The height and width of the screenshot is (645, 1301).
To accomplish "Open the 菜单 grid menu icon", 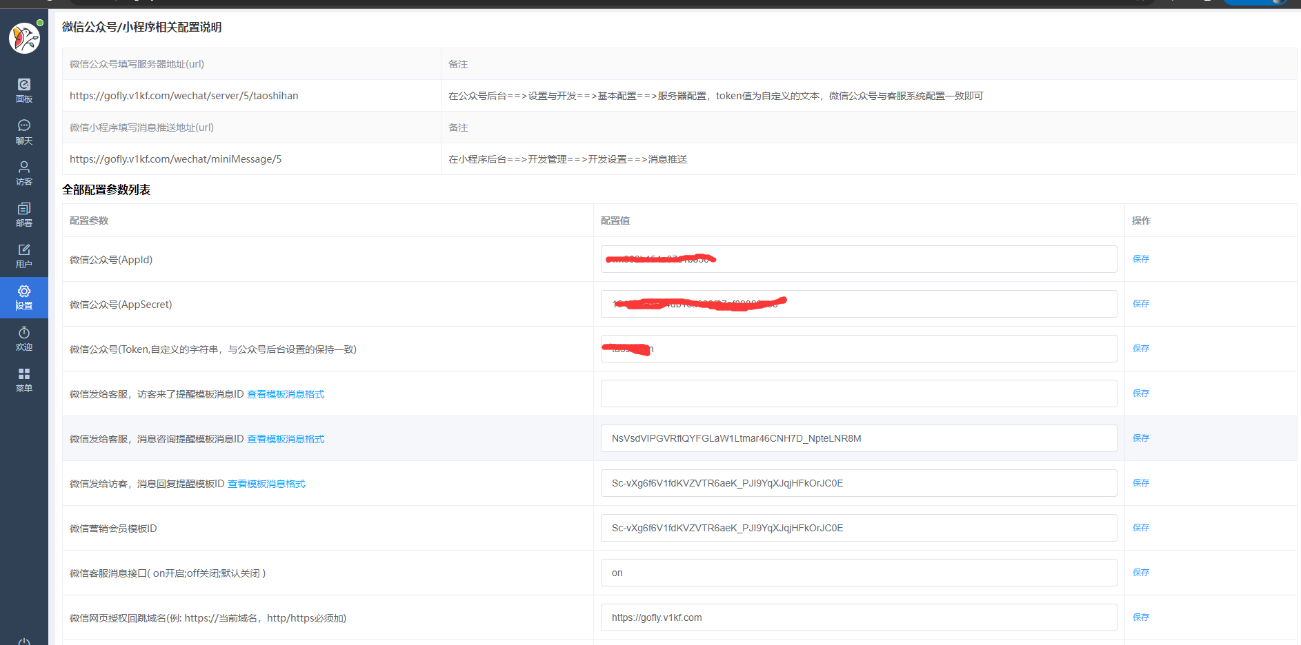I will point(24,379).
